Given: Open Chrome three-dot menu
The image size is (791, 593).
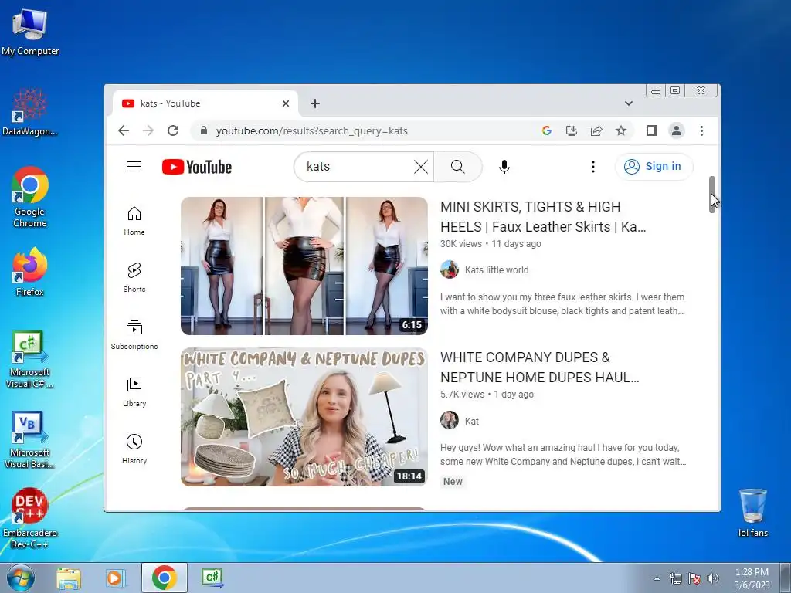Looking at the screenshot, I should [701, 130].
